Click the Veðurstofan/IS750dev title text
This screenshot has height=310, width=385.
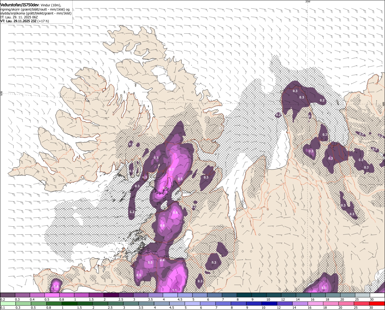[20, 5]
